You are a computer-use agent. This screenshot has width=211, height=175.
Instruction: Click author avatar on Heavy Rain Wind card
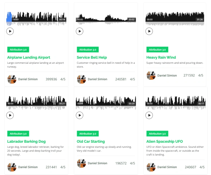151,75
